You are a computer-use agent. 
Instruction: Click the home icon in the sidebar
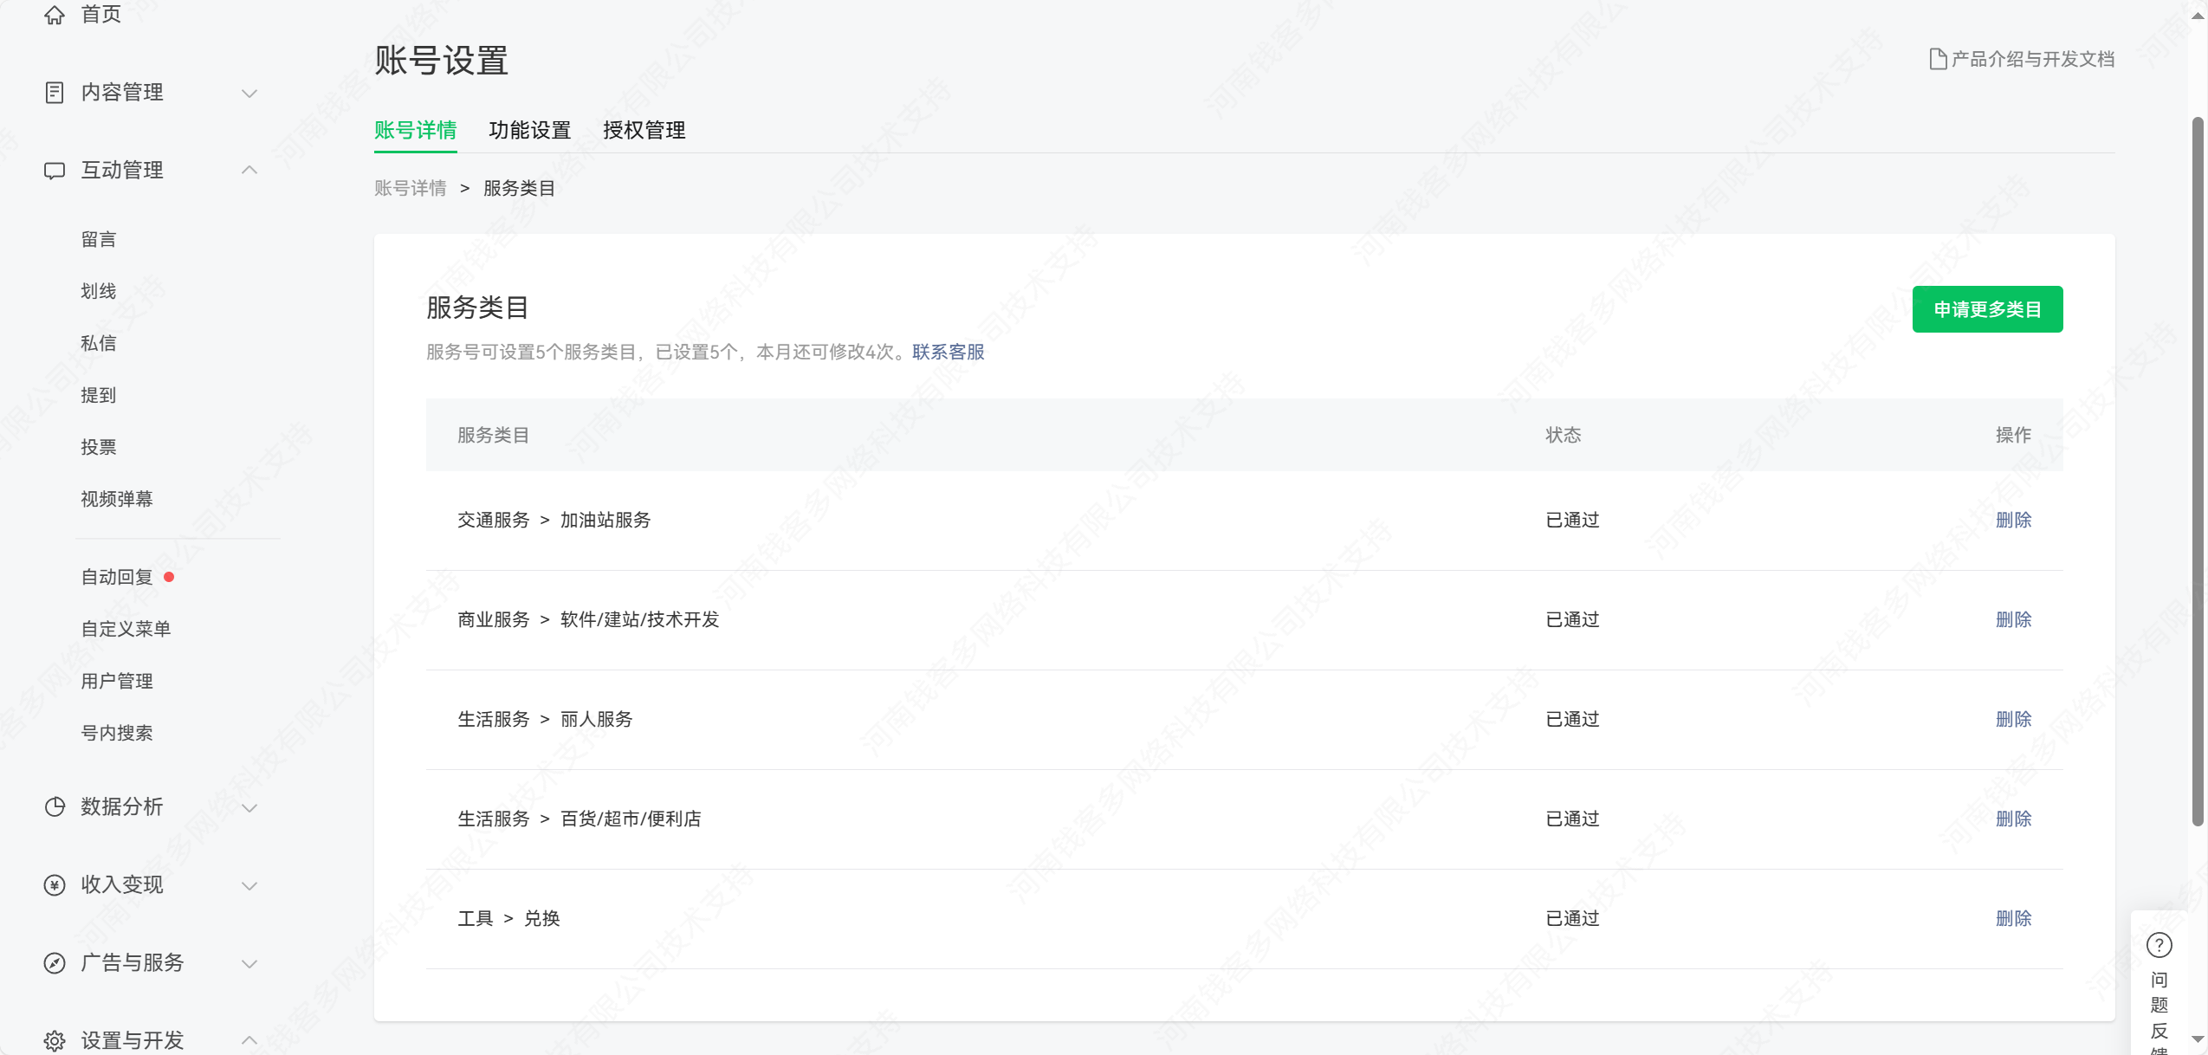pyautogui.click(x=55, y=15)
